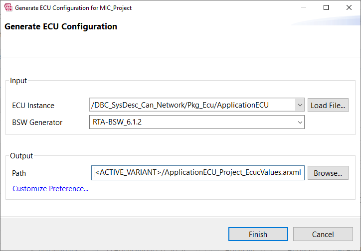Minimize the Generate ECU Configuration dialog
This screenshot has height=251, width=361.
point(304,7)
